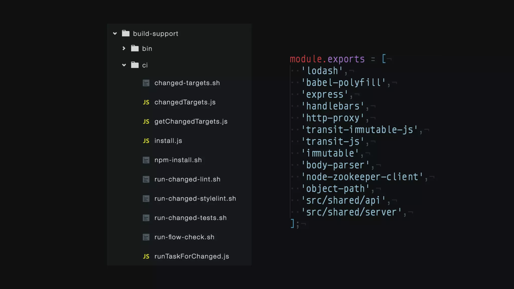Select run-flow-check.sh file
Image resolution: width=514 pixels, height=289 pixels.
pos(184,237)
